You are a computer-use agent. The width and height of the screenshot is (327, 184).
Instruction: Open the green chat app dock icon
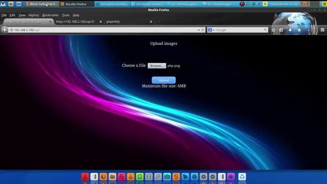139,177
